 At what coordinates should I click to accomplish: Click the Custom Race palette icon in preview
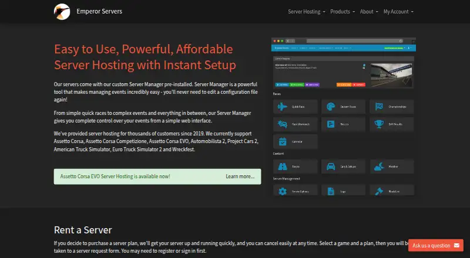point(331,107)
